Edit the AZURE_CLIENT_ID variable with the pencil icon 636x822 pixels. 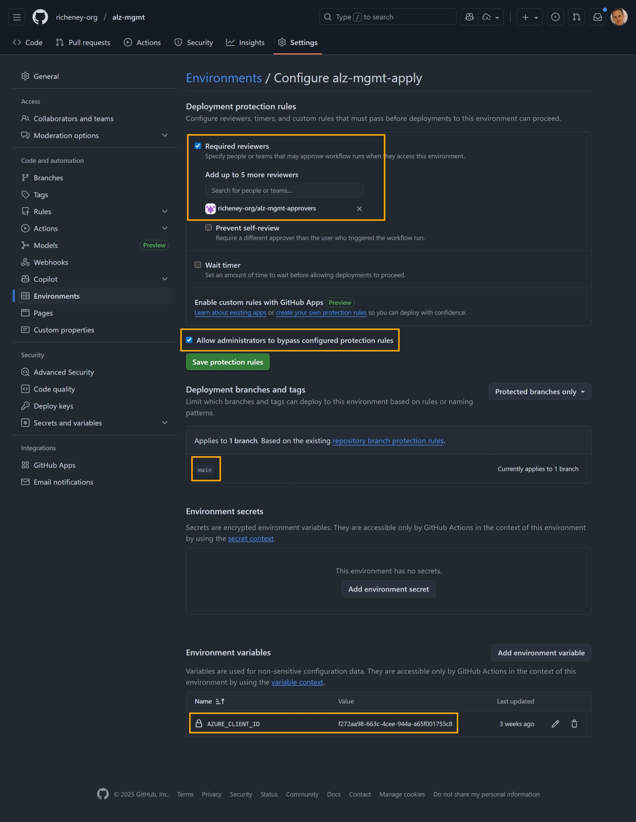(555, 723)
